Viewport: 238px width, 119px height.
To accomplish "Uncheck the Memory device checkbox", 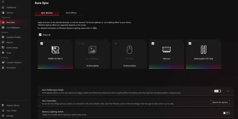I will click(x=153, y=43).
